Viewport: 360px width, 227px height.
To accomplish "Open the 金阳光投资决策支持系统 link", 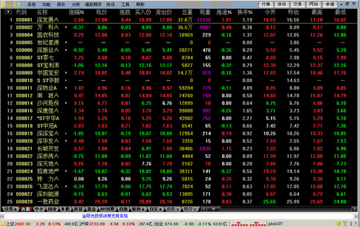I will (105, 216).
